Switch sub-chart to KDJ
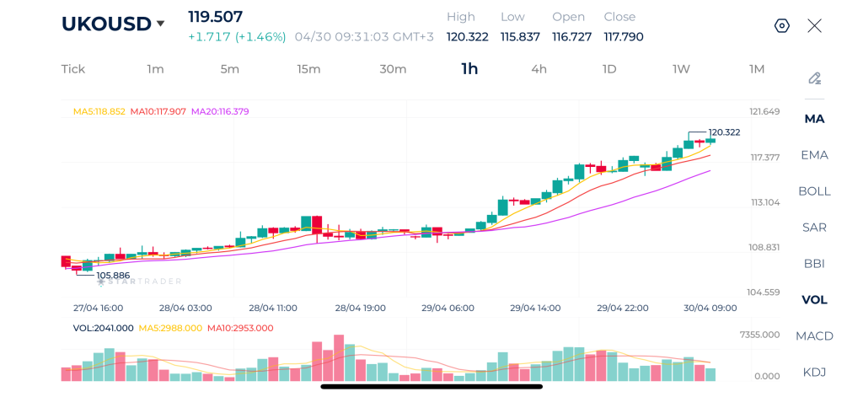This screenshot has width=863, height=397. point(814,373)
